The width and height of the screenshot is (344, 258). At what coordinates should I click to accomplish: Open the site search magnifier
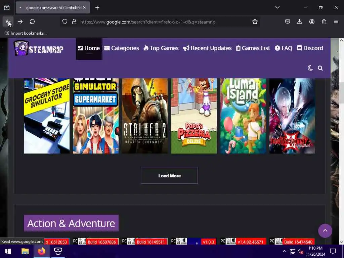tap(320, 68)
